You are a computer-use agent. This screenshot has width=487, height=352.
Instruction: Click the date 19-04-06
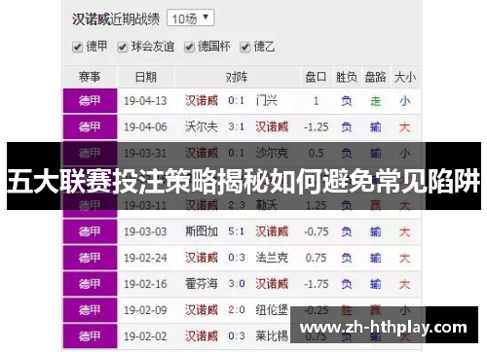click(x=145, y=126)
